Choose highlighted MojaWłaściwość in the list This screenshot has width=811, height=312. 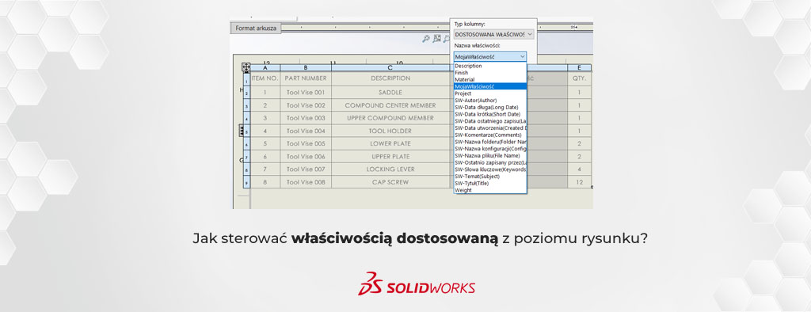click(490, 86)
